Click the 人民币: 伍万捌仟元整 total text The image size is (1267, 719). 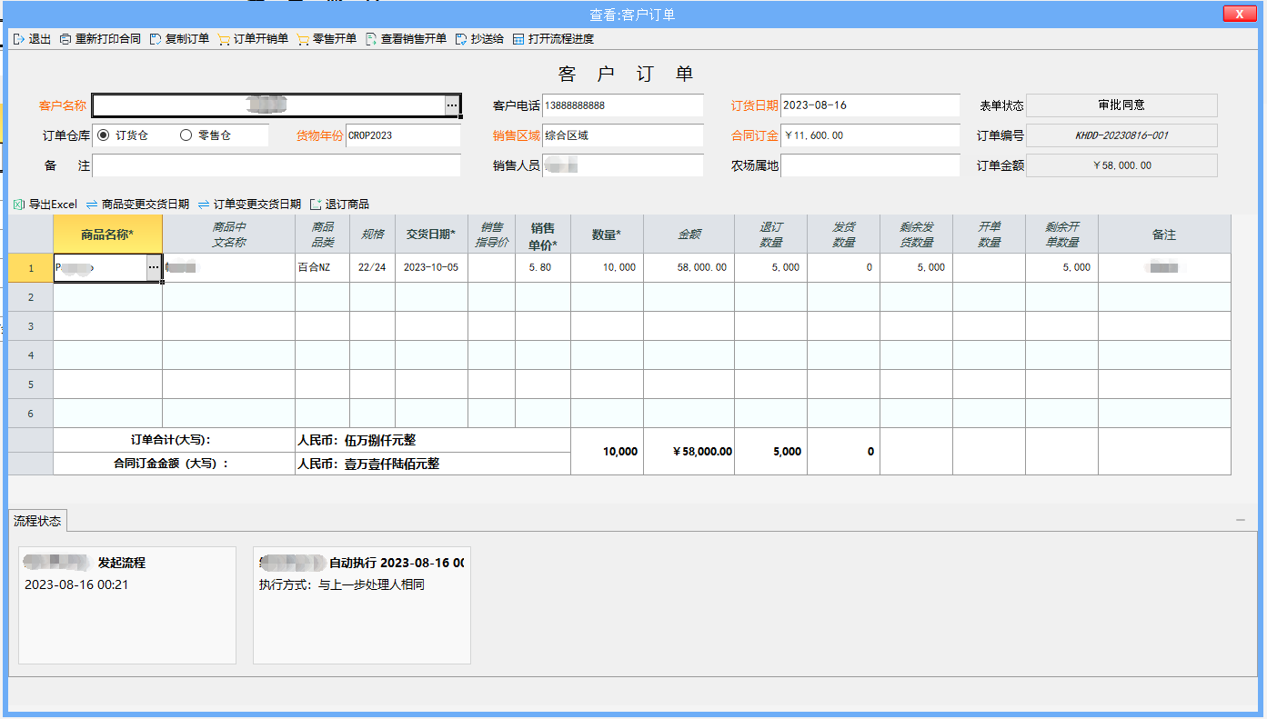(x=357, y=440)
